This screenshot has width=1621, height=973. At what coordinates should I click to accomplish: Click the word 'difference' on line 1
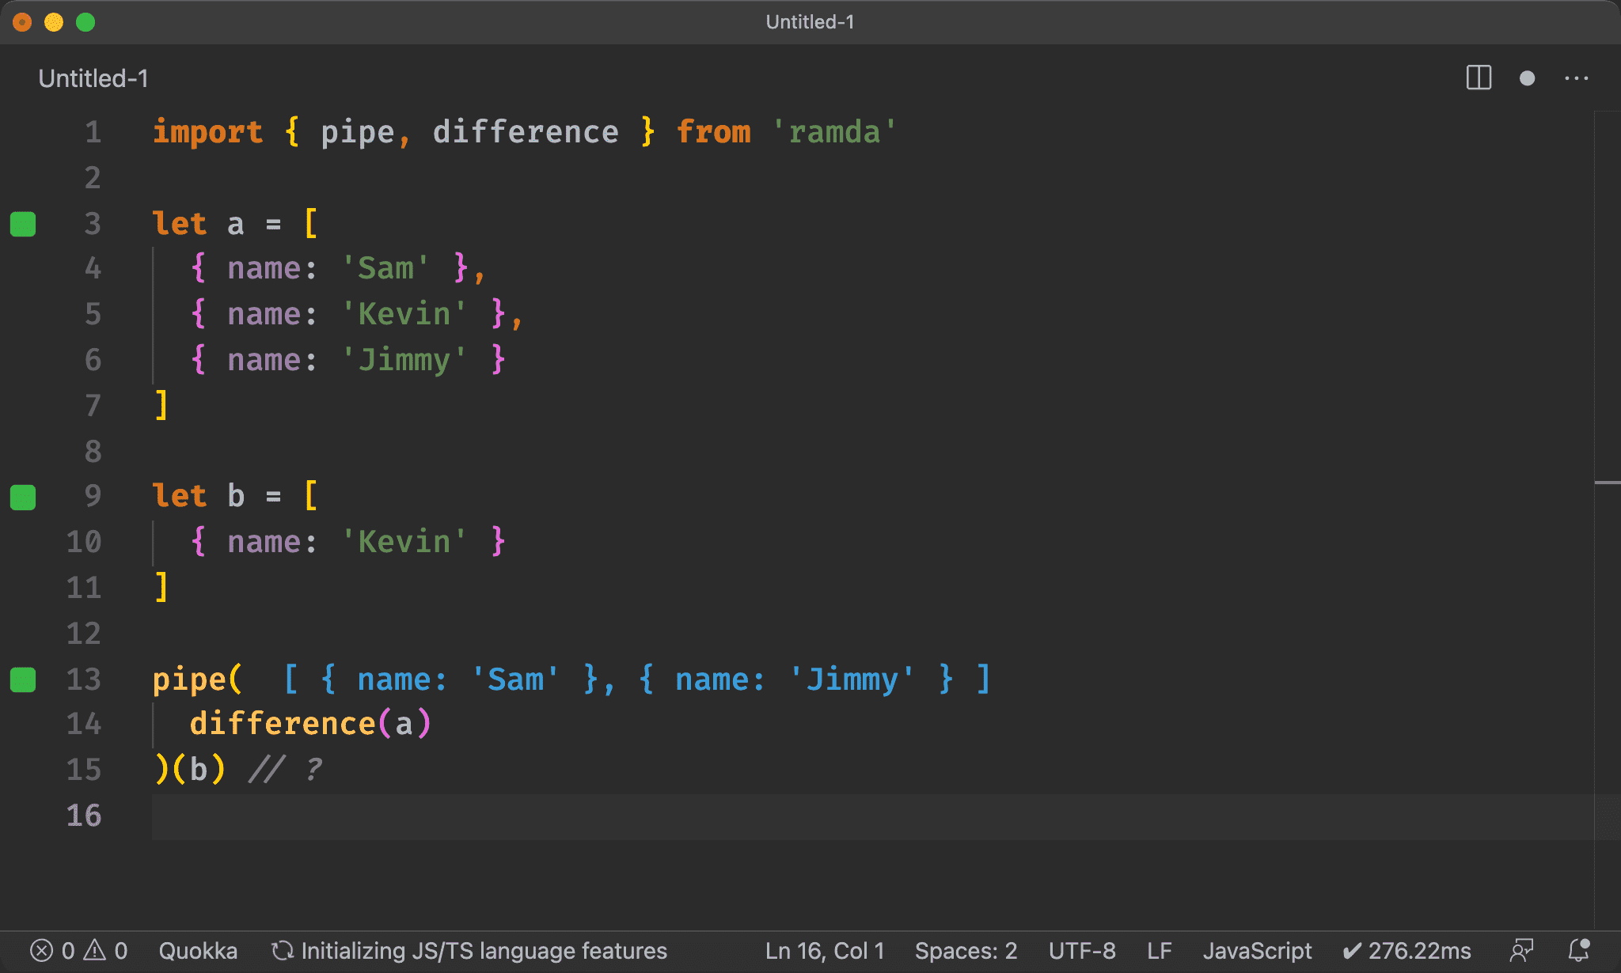(x=526, y=132)
